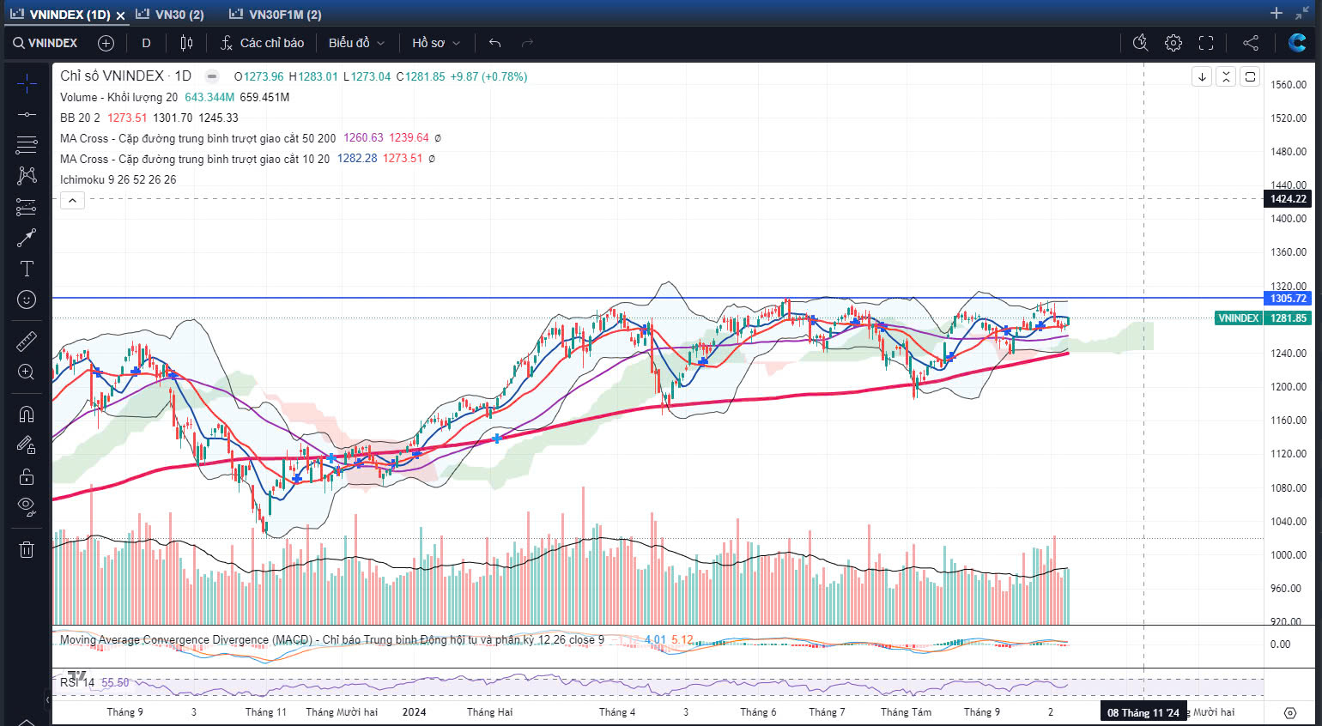Click the Chỉ số VNINDEX · 1D title
Viewport: 1322px width, 726px height.
tap(125, 76)
